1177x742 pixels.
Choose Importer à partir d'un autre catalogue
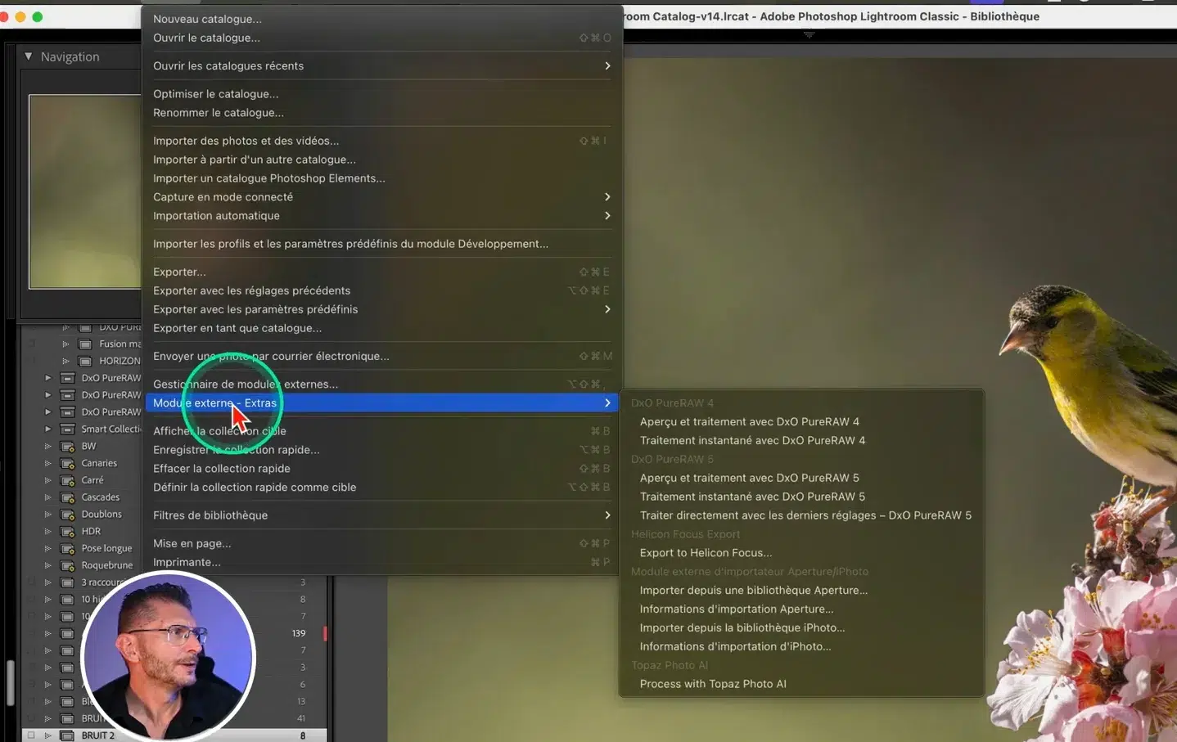pos(381,160)
